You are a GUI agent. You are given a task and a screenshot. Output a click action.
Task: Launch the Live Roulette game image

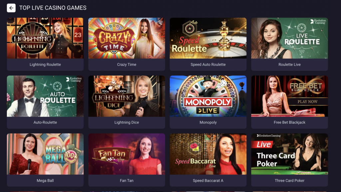(x=289, y=38)
